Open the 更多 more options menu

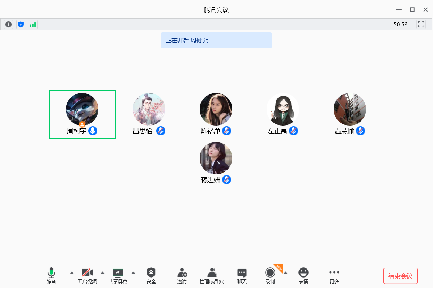click(334, 276)
